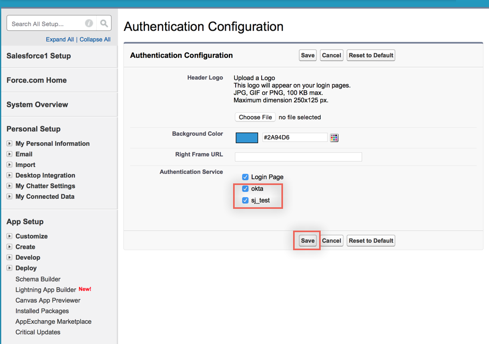Click the Right Frame URL field
Screen dimensions: 489x344
pos(298,157)
